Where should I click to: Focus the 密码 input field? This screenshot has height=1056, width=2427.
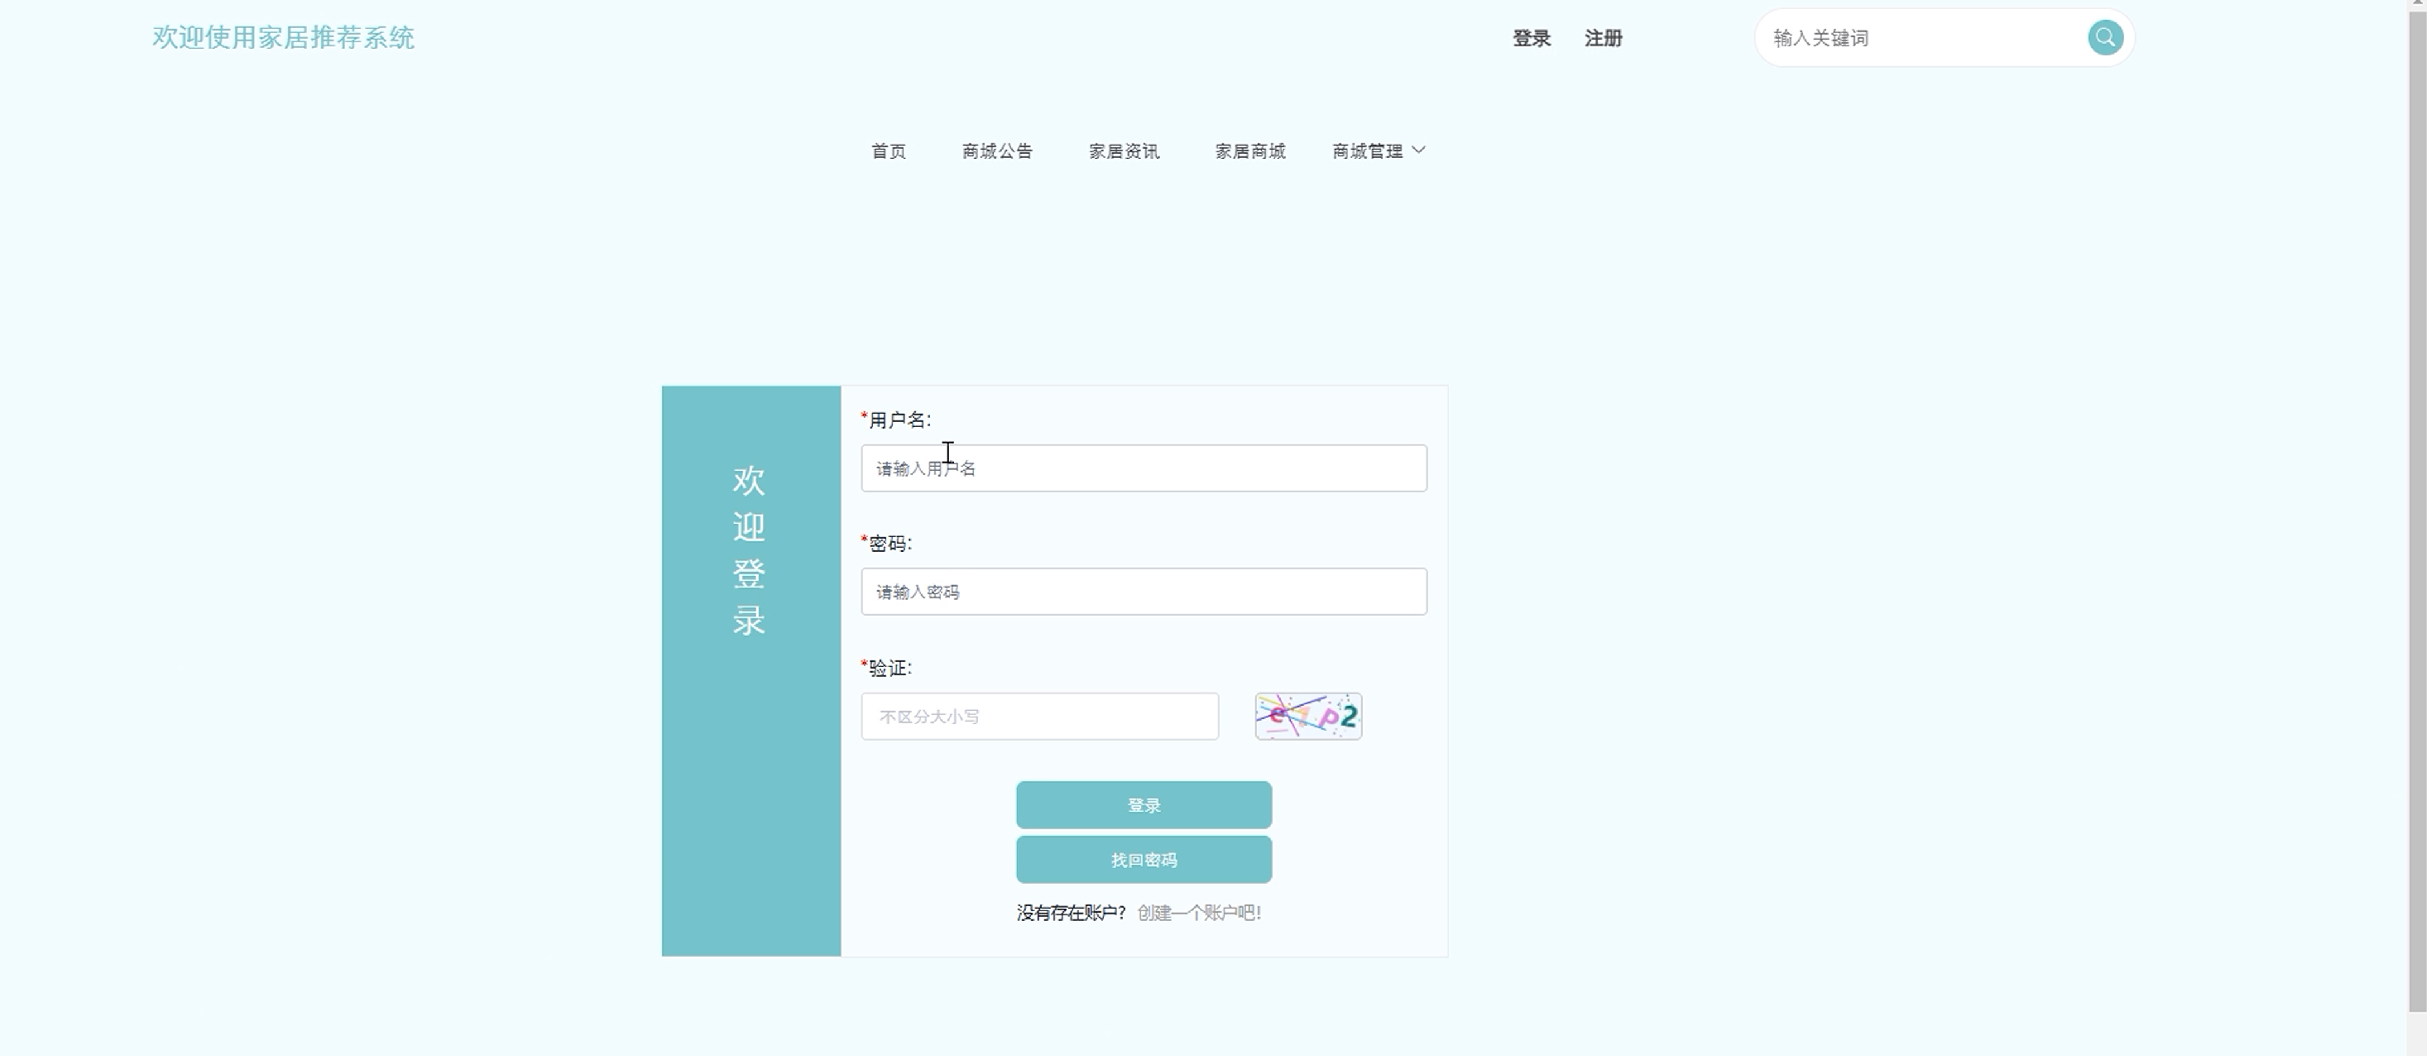[1143, 592]
